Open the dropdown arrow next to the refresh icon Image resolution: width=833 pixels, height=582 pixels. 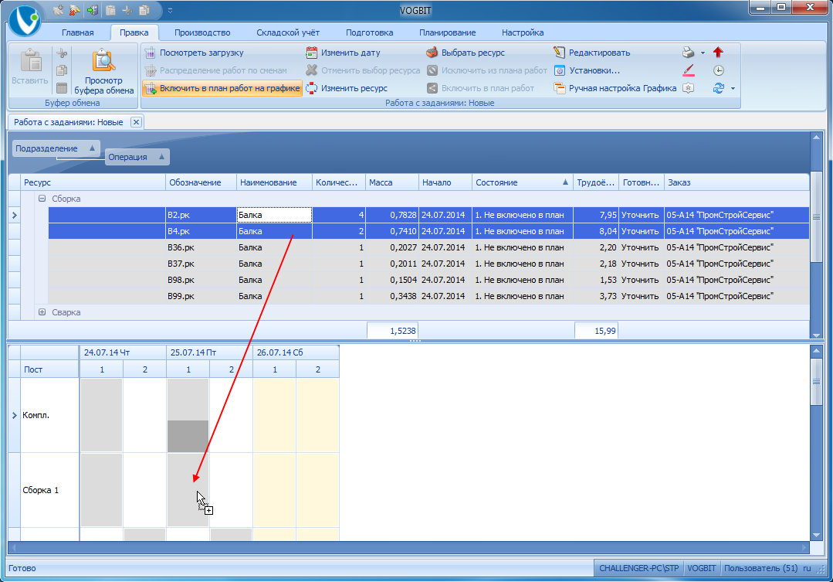pos(733,89)
